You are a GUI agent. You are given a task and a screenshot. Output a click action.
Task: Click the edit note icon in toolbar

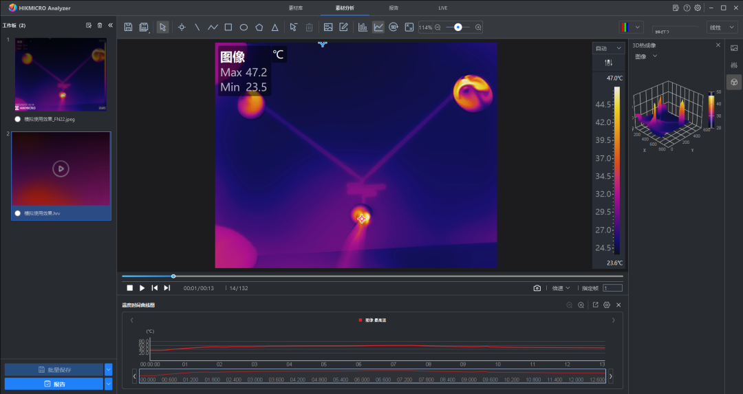coord(343,27)
